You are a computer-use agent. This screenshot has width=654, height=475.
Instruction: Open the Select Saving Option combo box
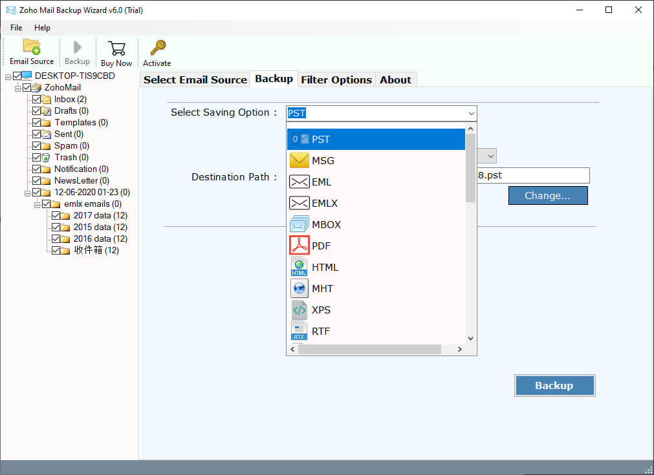(381, 113)
